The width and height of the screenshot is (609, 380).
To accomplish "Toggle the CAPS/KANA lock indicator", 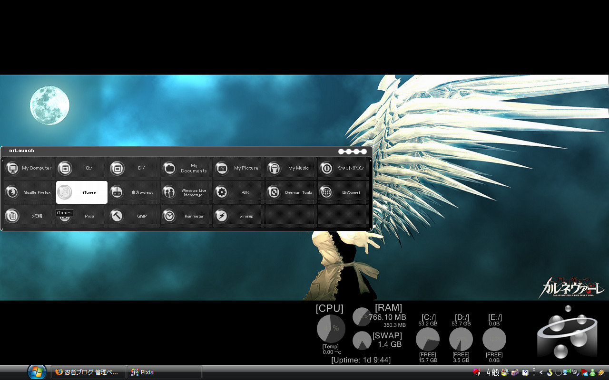I will pos(534,372).
